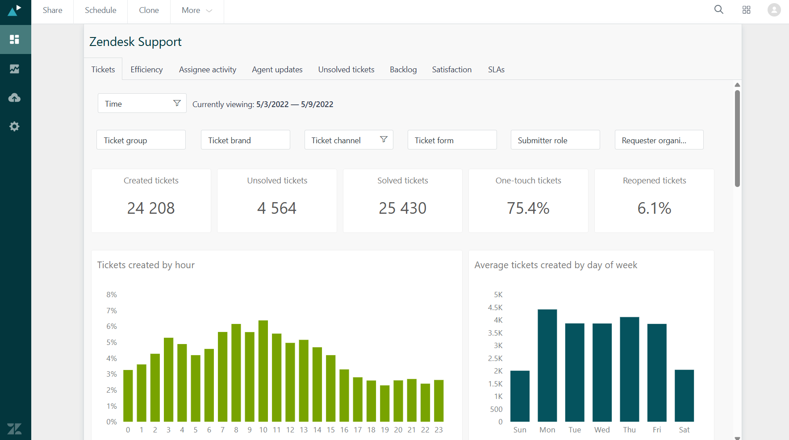Click the Solved tickets 25 430 card
789x440 pixels.
403,200
